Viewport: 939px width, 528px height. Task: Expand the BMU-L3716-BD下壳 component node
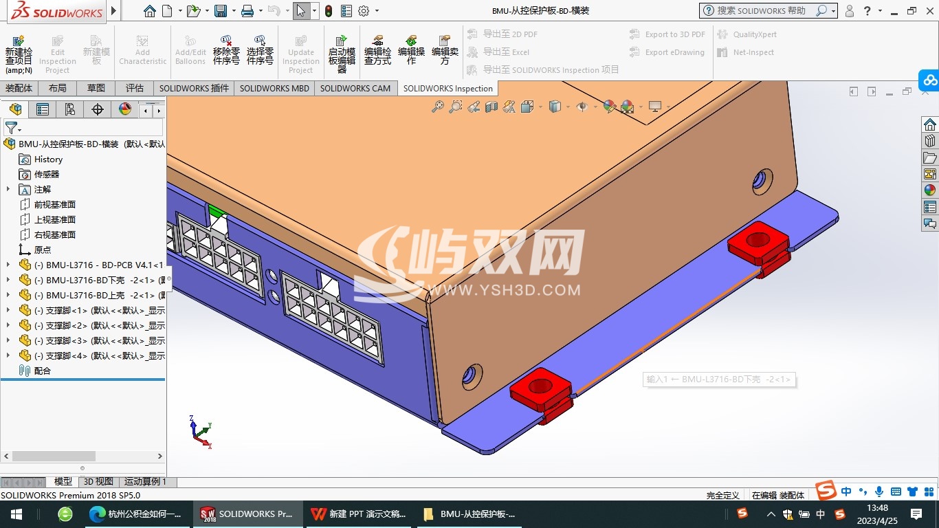(8, 280)
